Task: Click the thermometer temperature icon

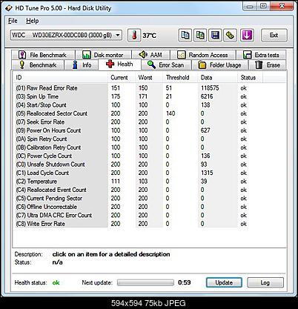Action: point(134,35)
